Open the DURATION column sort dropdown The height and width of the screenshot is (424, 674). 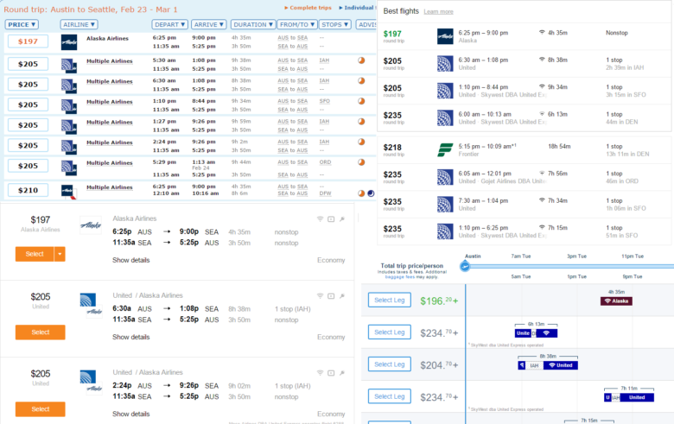pos(252,25)
